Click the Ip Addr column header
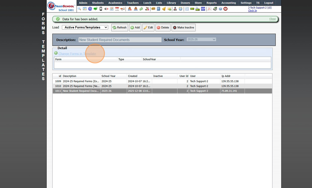 (x=233, y=76)
